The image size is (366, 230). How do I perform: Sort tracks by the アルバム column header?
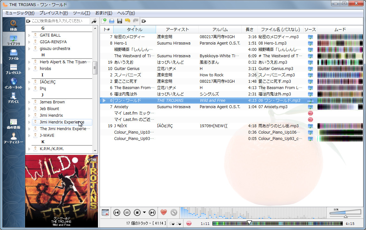(x=220, y=30)
